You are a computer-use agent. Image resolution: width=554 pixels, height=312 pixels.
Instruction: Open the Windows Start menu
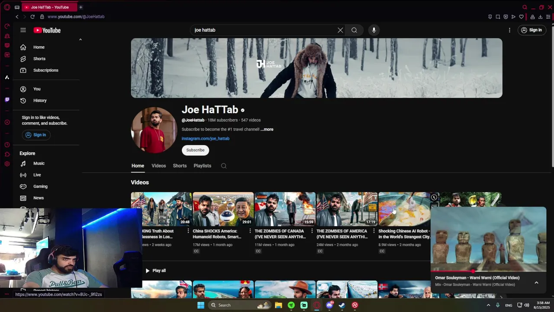[201, 305]
